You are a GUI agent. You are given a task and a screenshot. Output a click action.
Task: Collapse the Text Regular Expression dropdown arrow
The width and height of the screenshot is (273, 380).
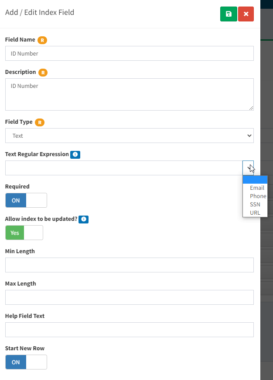[248, 168]
